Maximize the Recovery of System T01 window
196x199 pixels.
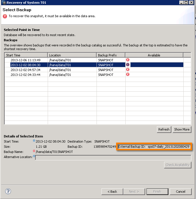click(x=186, y=3)
